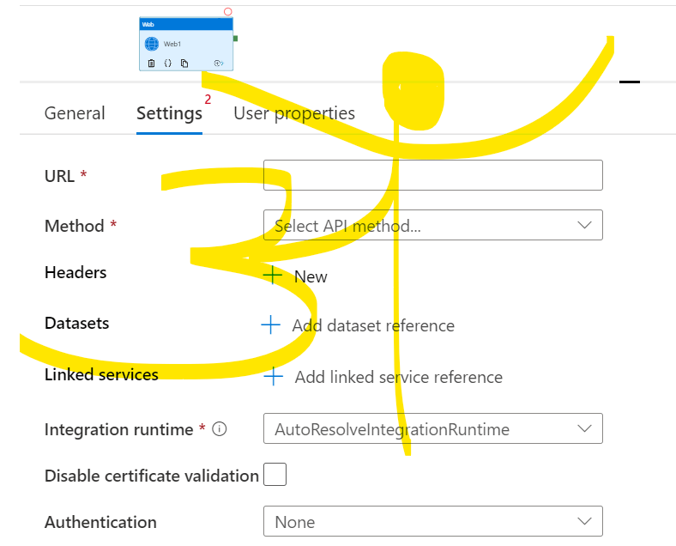Screen dimensions: 676x546
Task: Enable Disable certificate validation checkbox
Action: (x=275, y=475)
